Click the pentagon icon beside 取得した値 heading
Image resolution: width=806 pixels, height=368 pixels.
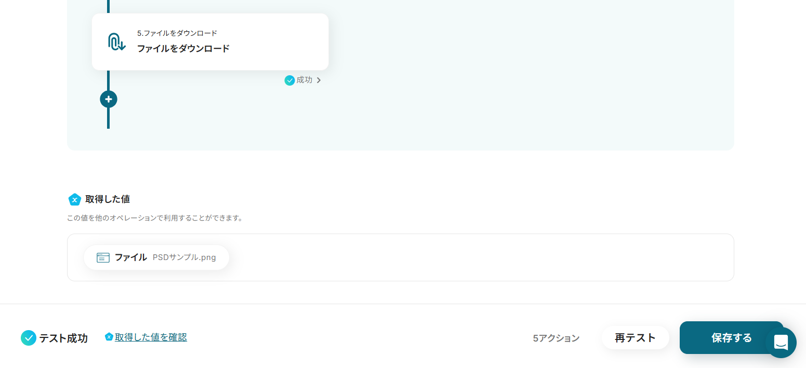(x=75, y=199)
